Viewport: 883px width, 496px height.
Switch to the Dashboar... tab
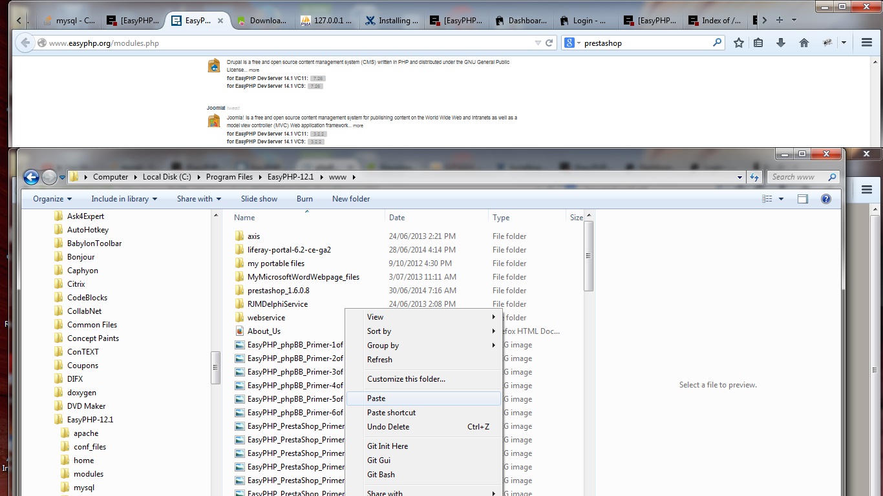point(520,21)
